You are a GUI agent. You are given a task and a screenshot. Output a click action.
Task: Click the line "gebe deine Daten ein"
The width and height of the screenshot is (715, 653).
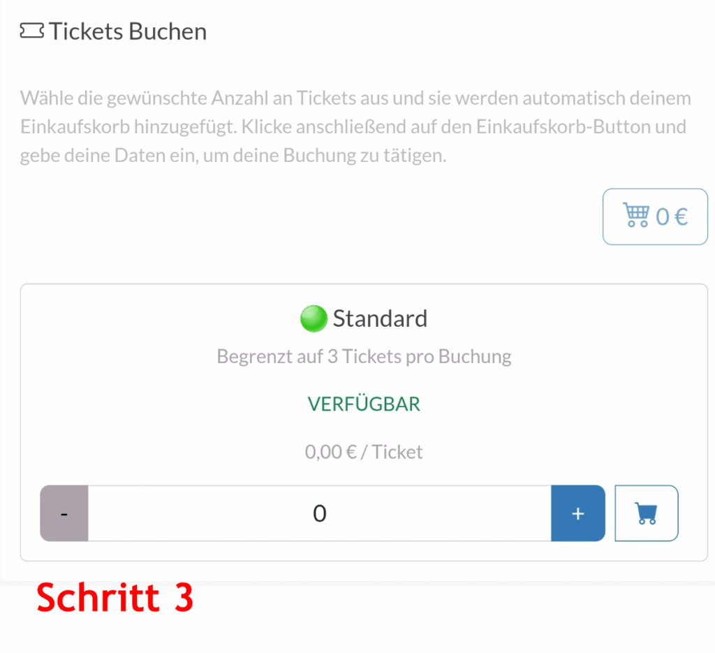(x=233, y=155)
